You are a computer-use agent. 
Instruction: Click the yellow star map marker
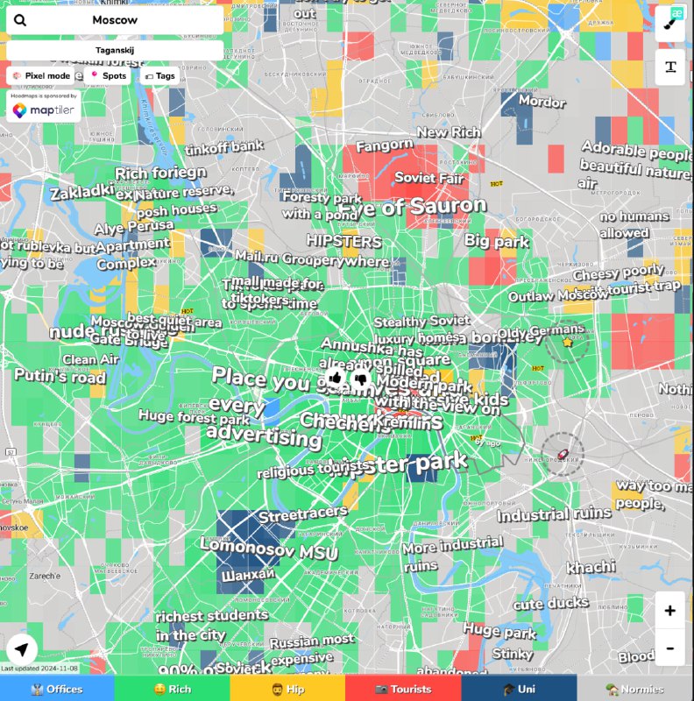[x=568, y=342]
